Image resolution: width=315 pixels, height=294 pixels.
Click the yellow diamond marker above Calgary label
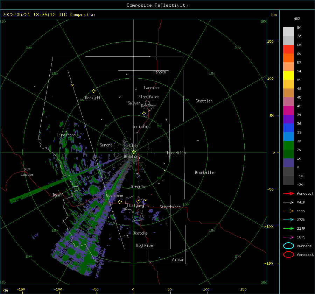click(138, 201)
